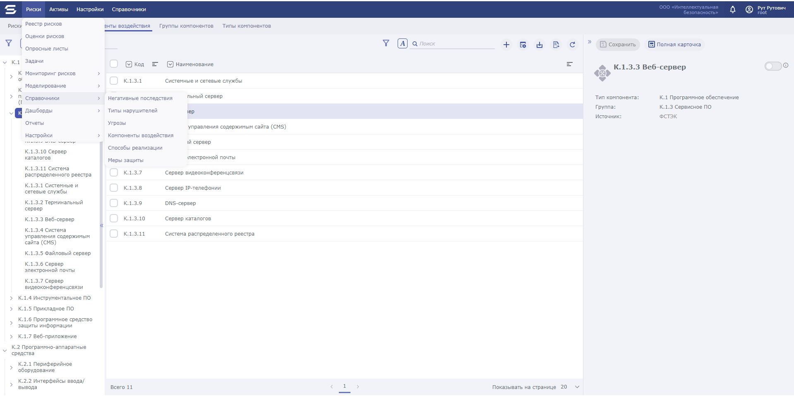Open the table settings icon
The image size is (794, 396).
pos(523,45)
